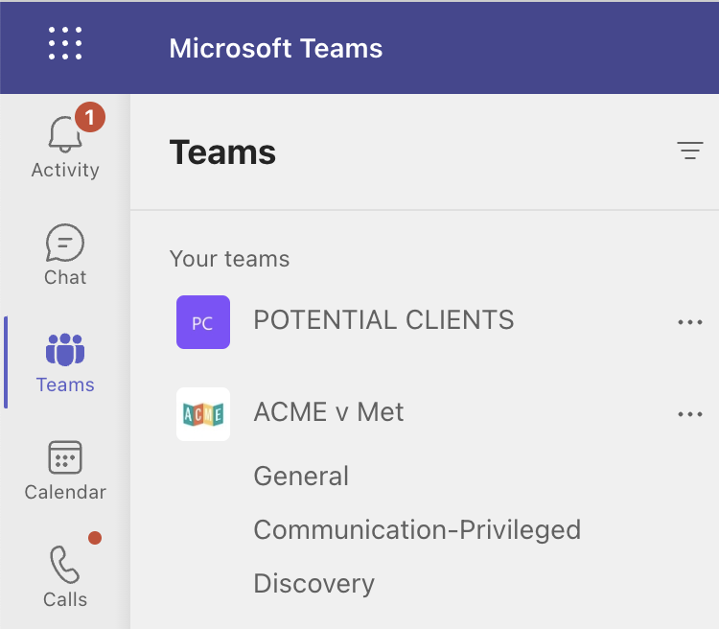This screenshot has height=629, width=719.
Task: Click the red notification badge on Activity
Action: click(x=90, y=117)
